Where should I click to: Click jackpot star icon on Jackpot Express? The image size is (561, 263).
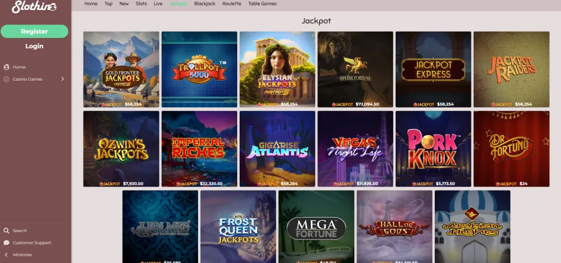[415, 105]
